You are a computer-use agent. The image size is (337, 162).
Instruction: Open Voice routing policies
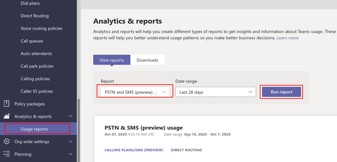[x=42, y=28]
